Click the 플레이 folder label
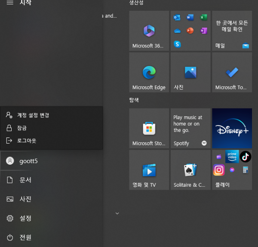 click(x=222, y=185)
